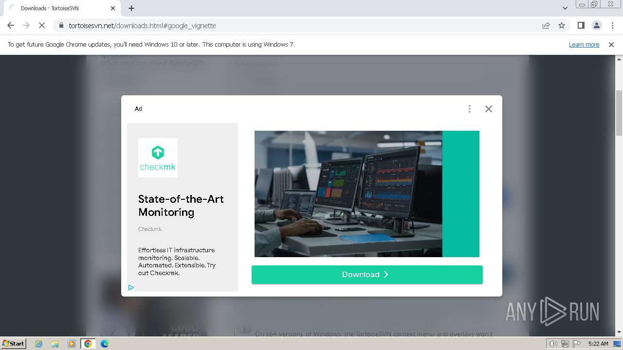Open a new tab with the plus button
623x350 pixels.
[x=131, y=8]
